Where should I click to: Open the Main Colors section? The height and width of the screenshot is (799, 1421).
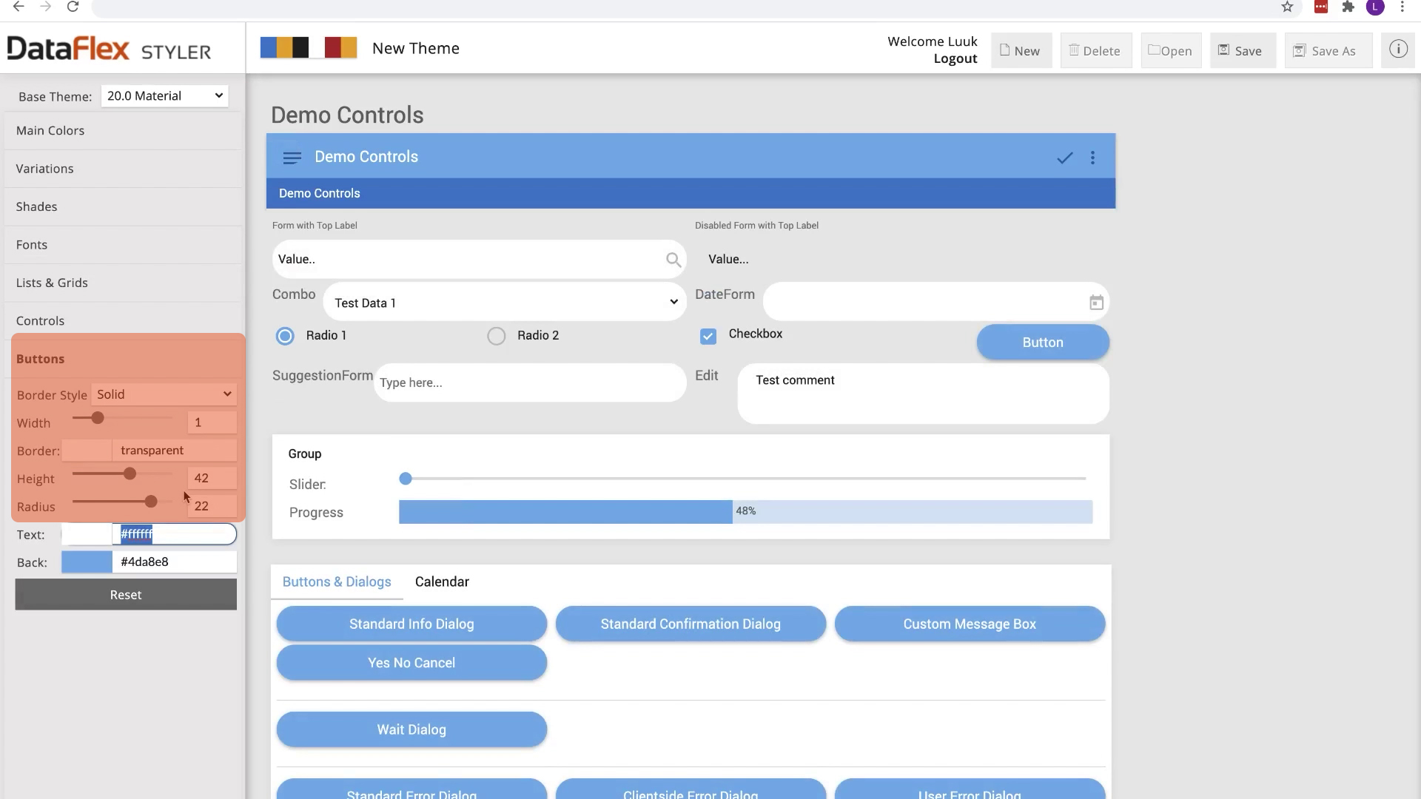(x=50, y=131)
